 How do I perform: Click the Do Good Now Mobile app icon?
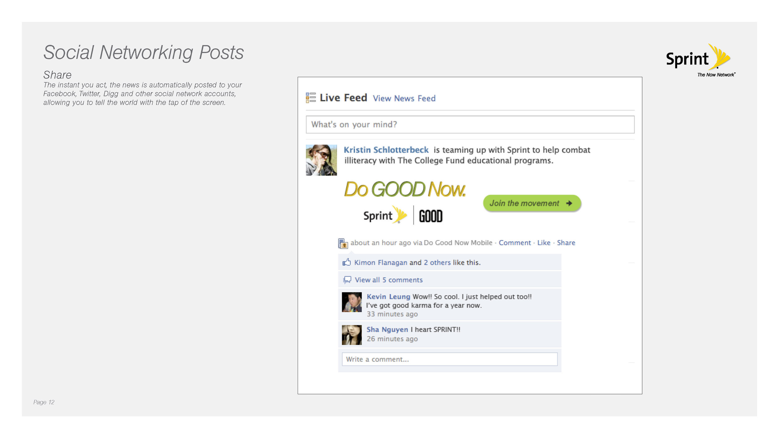(343, 243)
